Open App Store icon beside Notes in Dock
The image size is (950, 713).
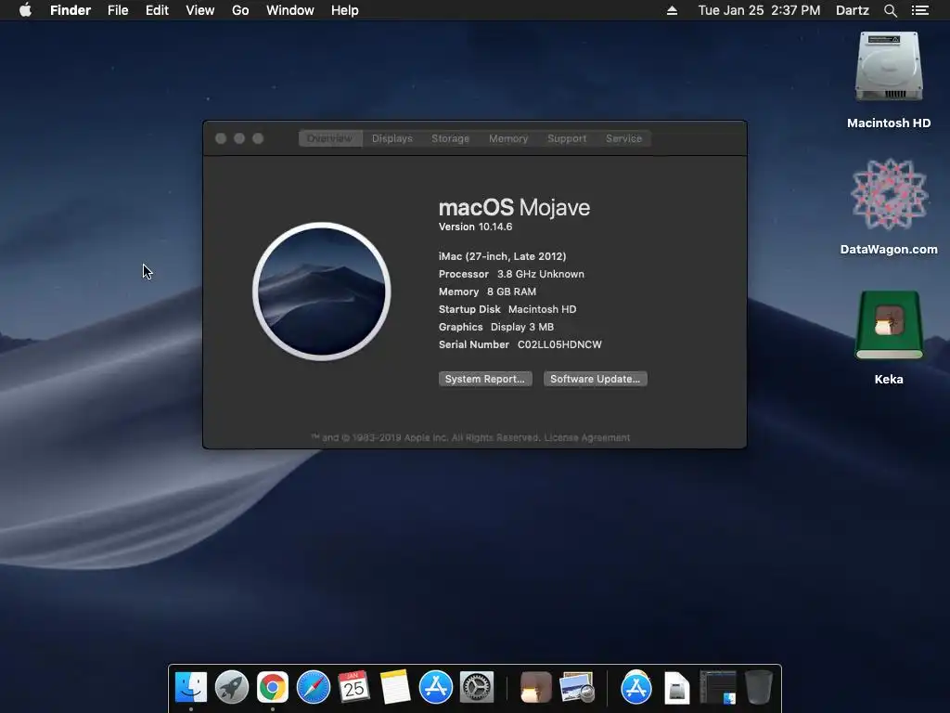(x=436, y=687)
